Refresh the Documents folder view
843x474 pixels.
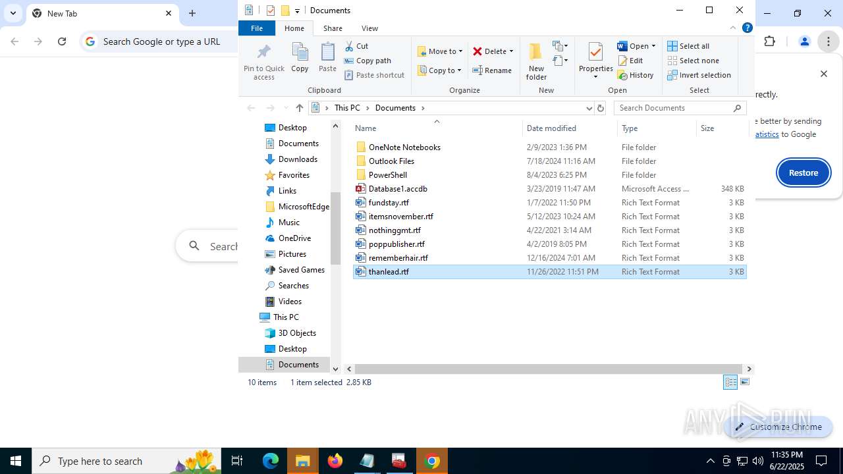pos(600,108)
